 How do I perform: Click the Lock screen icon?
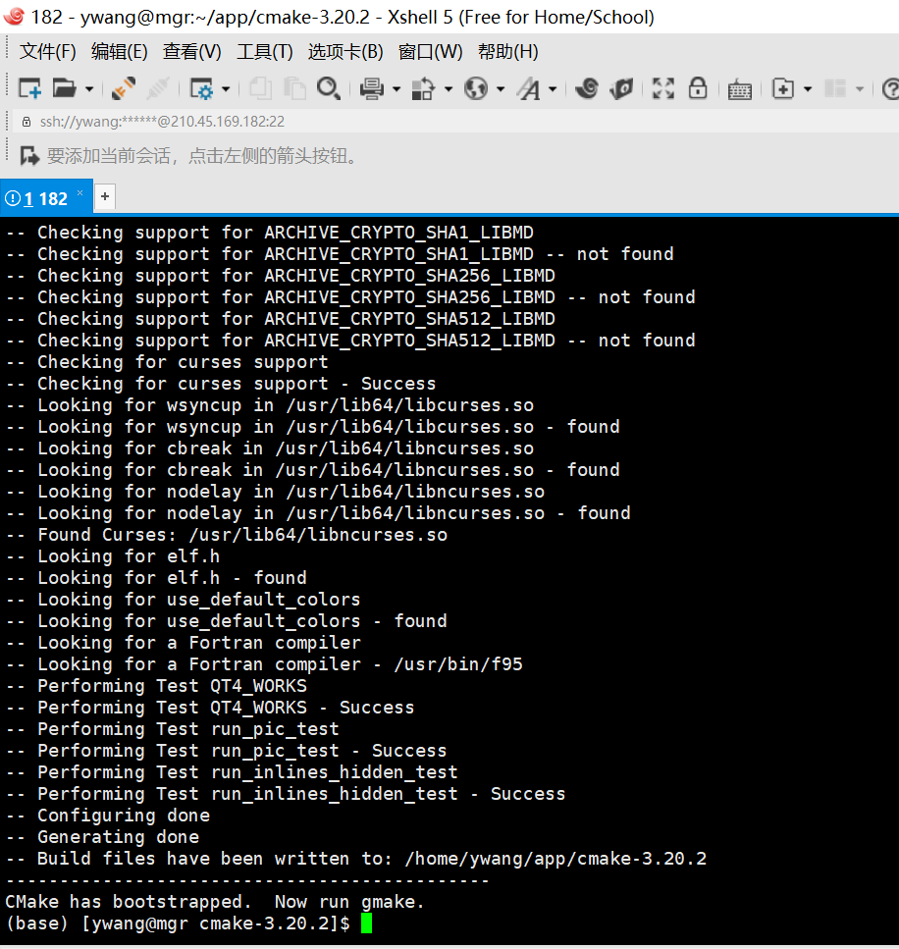click(698, 88)
